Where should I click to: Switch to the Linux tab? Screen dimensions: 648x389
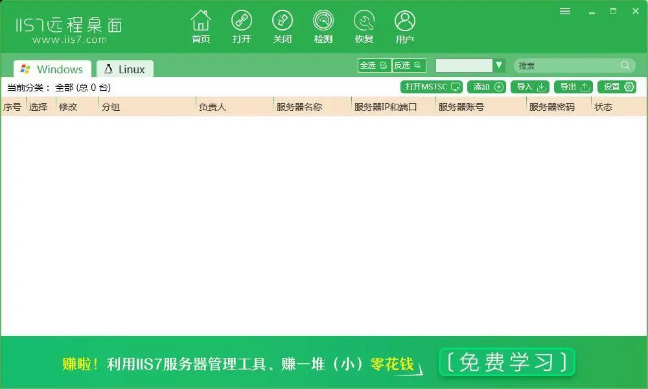click(x=125, y=69)
